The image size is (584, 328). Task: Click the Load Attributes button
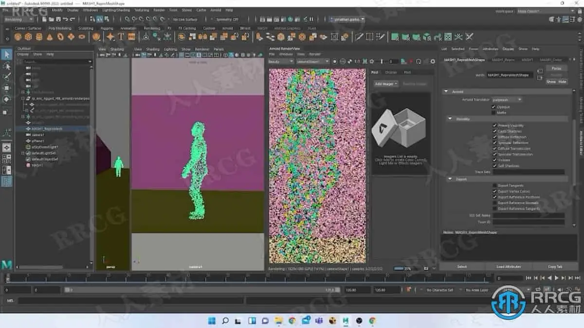click(508, 267)
